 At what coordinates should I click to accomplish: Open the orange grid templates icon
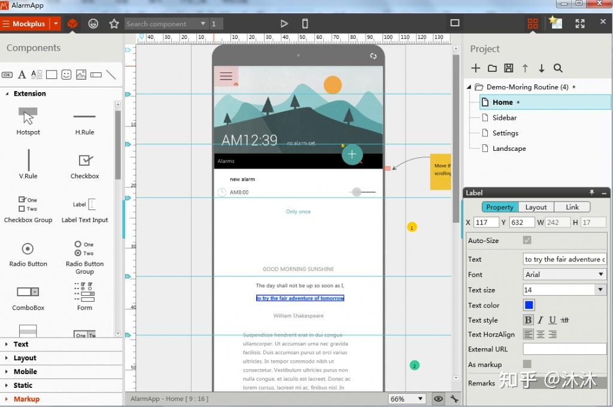click(532, 24)
